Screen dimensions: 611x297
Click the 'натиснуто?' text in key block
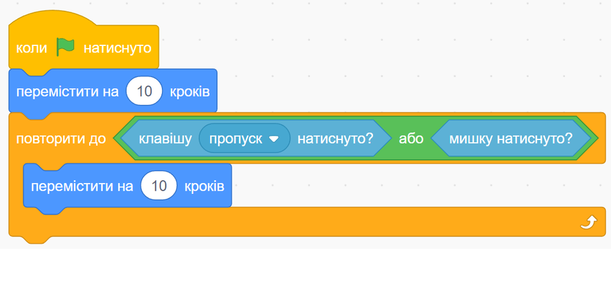(335, 139)
